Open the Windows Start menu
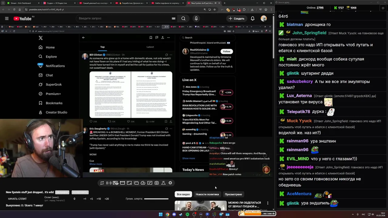 [x=161, y=214]
